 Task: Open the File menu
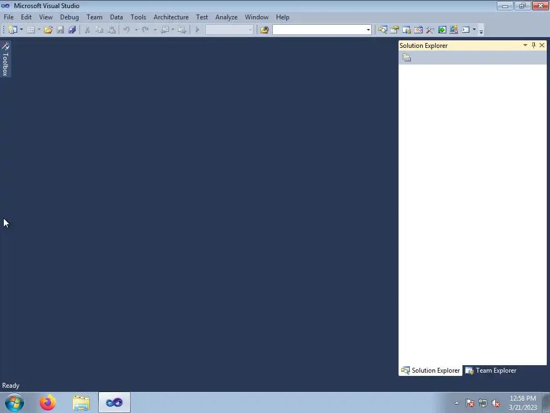pos(9,17)
